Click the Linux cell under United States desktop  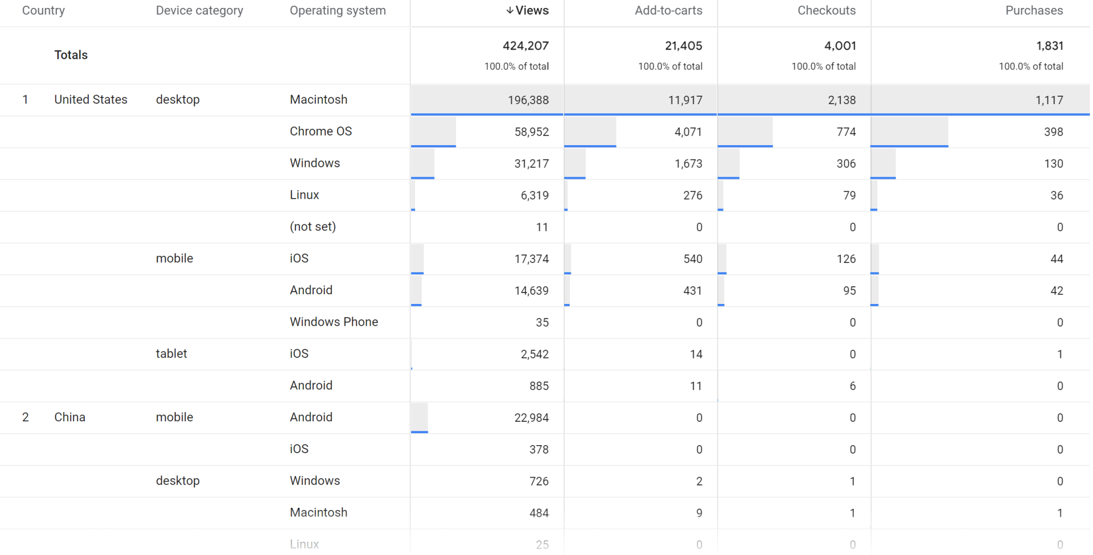[x=304, y=195]
